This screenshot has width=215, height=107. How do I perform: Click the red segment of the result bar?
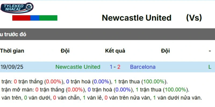pyautogui.click(x=21, y=18)
